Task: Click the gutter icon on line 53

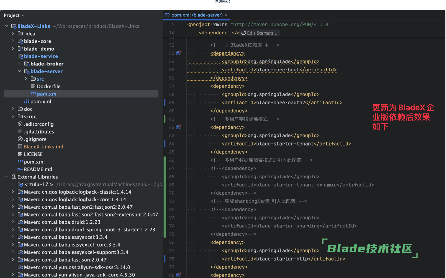Action: [178, 53]
